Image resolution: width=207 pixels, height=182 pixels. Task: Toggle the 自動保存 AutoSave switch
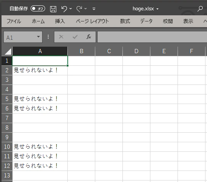pyautogui.click(x=38, y=9)
